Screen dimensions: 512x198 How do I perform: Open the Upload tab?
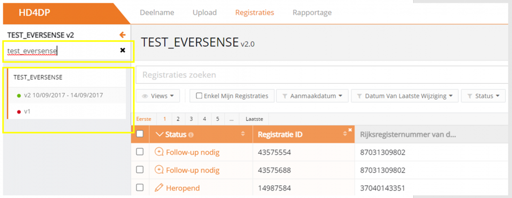point(204,13)
